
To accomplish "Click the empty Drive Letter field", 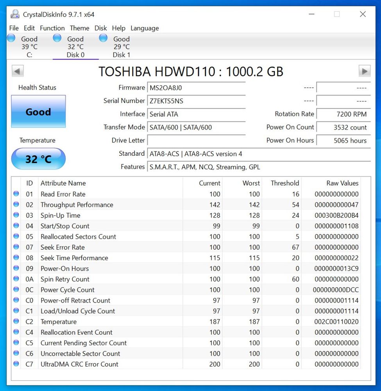I will click(196, 141).
